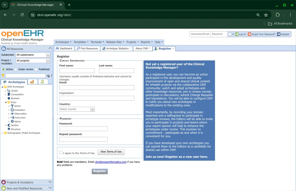Viewport: 296px width, 191px height.
Task: Expand the Cluster tree node
Action: (5, 90)
